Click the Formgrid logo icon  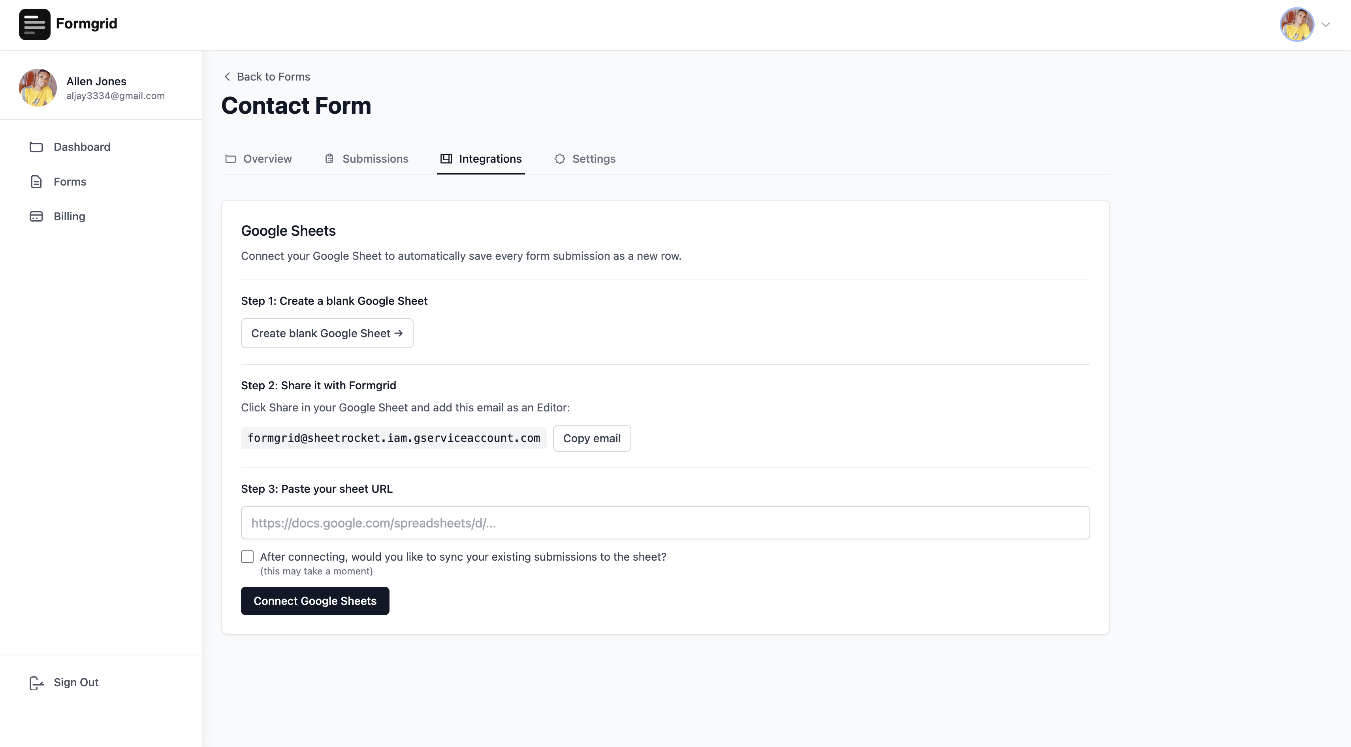pos(35,24)
